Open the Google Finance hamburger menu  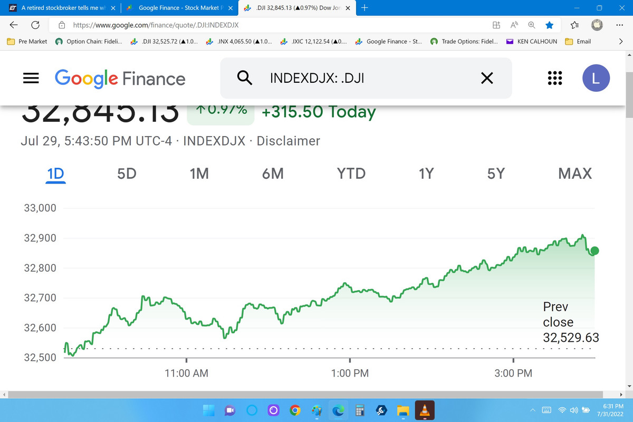31,78
